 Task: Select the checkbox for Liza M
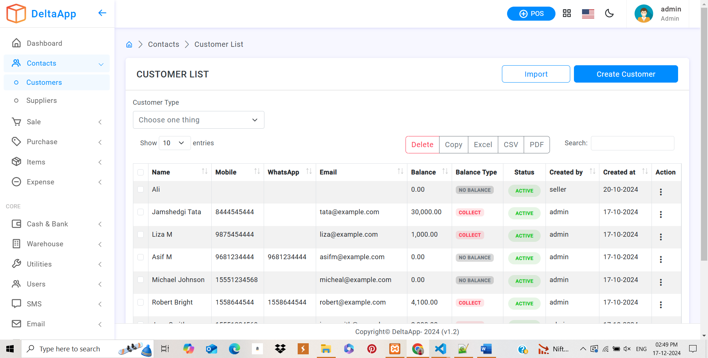click(140, 234)
